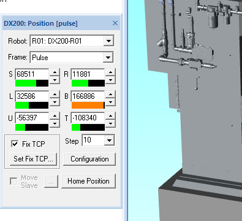242x221 pixels.
Task: Increase L axis pulse with up arrow
Action: [x=55, y=94]
